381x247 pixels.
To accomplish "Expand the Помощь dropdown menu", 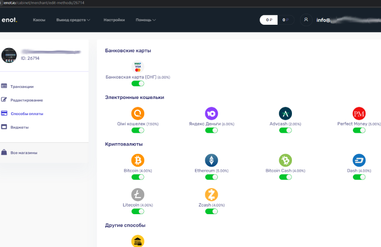I will (x=146, y=20).
